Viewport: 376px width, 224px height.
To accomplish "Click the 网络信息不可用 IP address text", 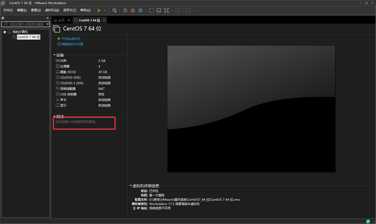I will coord(160,208).
